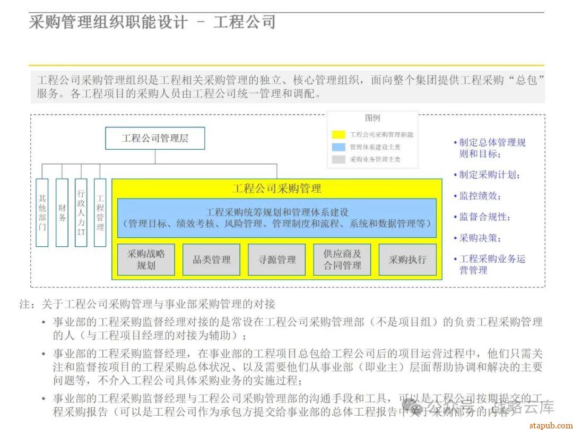This screenshot has width=573, height=430.
Task: Click the yellow legend swatch for 工程公司采购管理职能
Action: [338, 134]
